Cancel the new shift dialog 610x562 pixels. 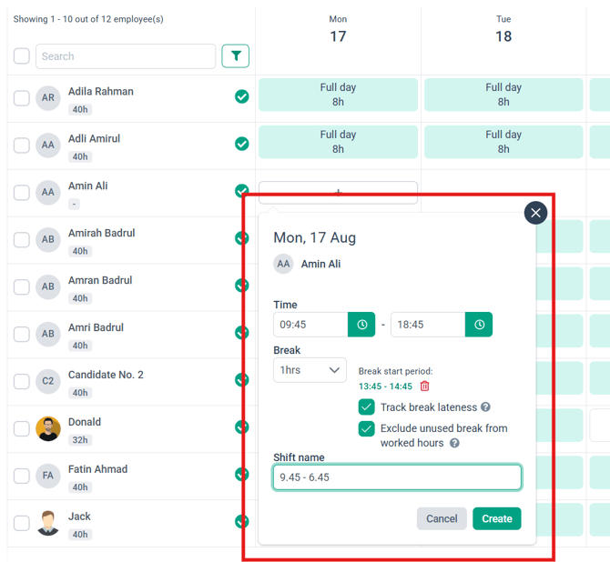[x=442, y=518]
